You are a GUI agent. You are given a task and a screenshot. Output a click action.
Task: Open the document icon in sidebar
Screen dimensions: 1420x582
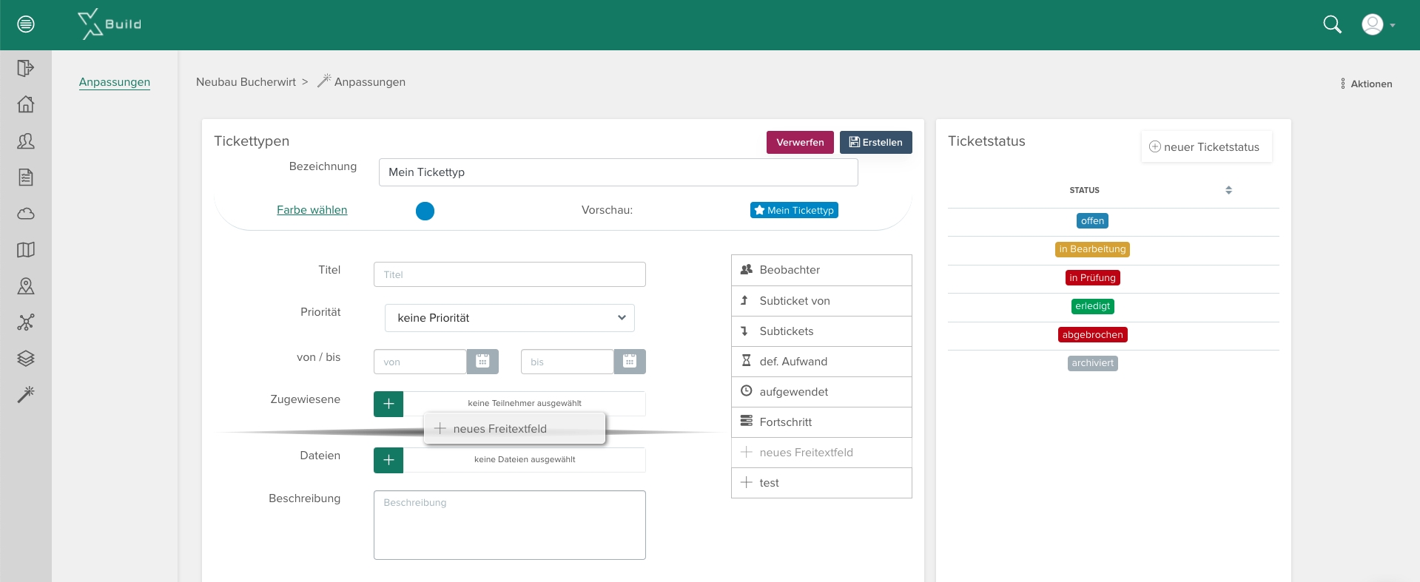point(26,177)
